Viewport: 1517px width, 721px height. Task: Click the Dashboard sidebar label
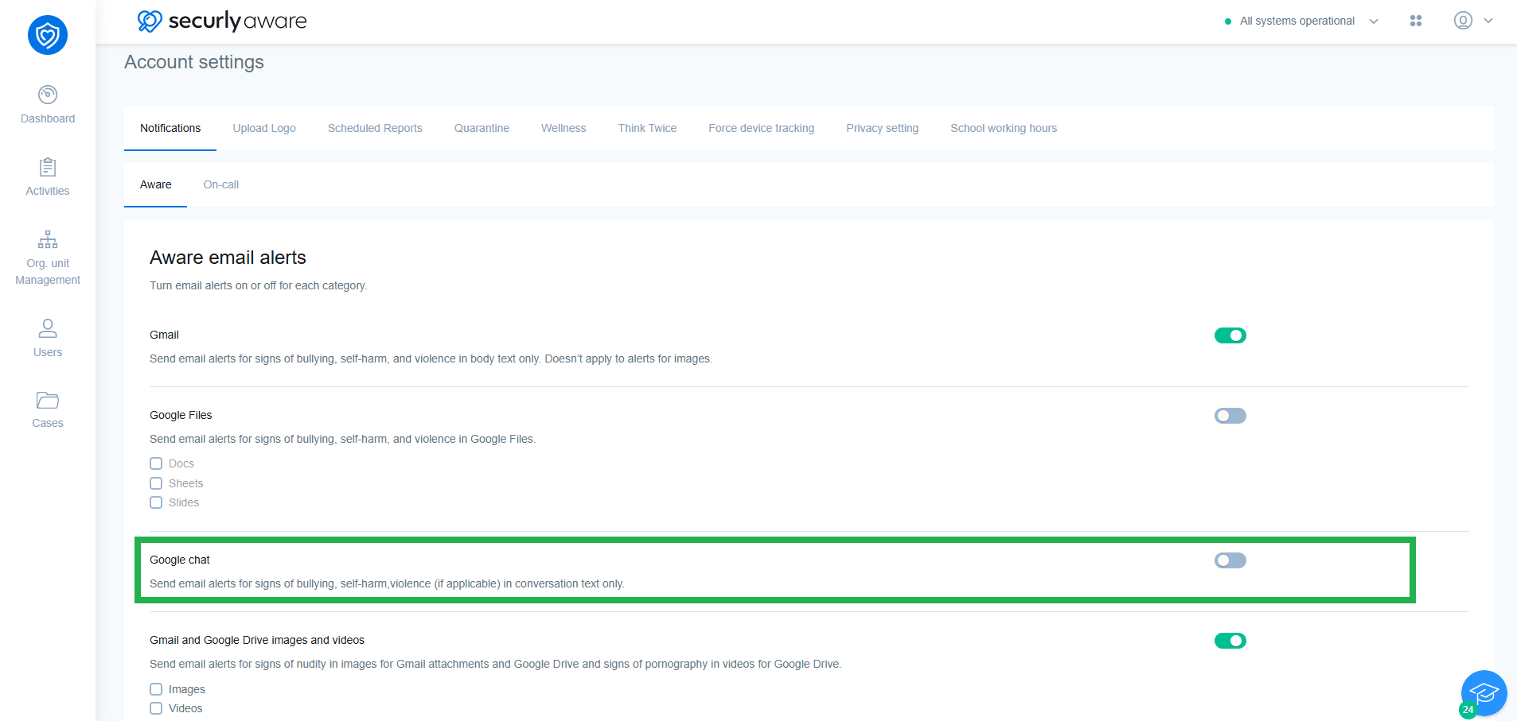[48, 118]
